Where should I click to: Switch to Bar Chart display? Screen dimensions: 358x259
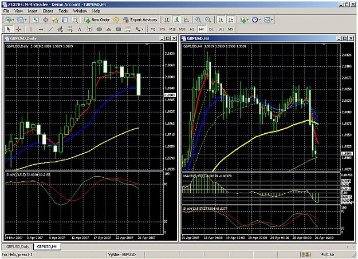click(x=167, y=20)
